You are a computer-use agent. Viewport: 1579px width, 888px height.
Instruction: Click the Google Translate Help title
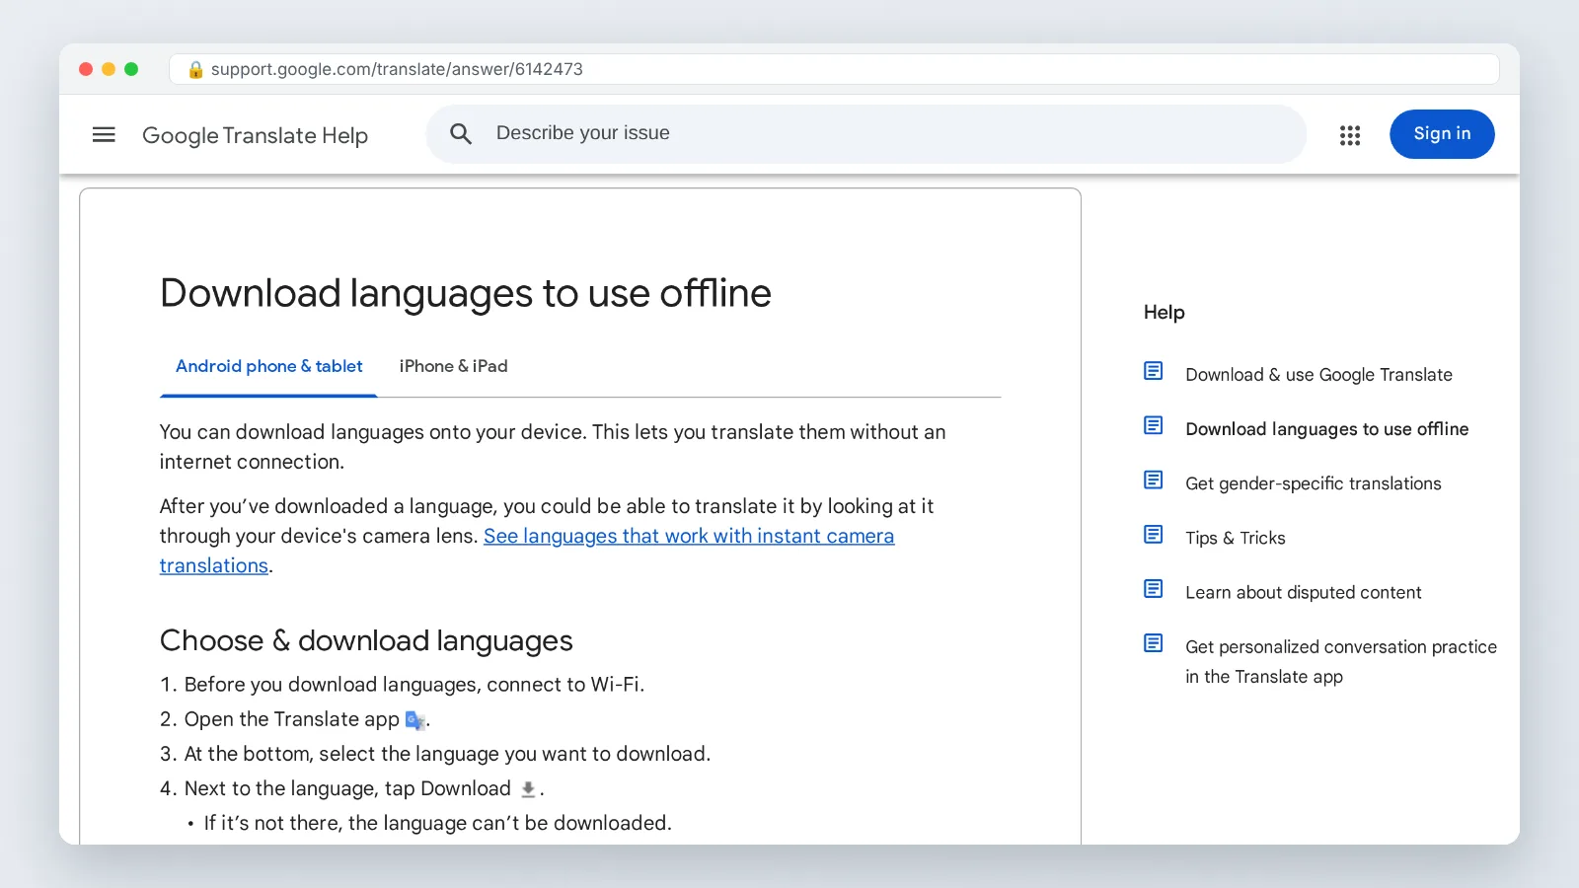click(x=255, y=135)
